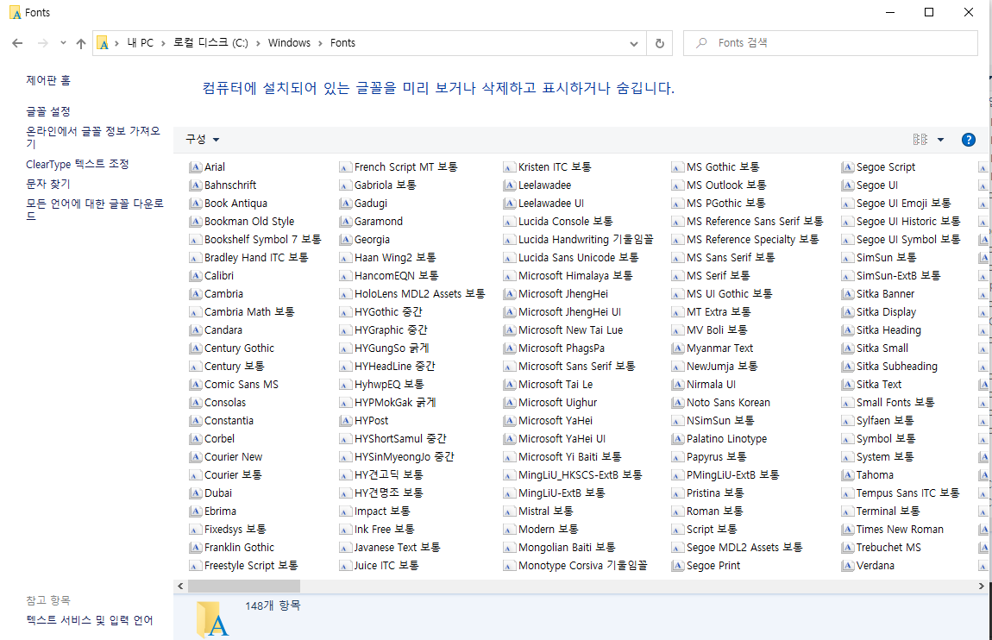Select the Consolas font icon
The width and height of the screenshot is (992, 640).
pyautogui.click(x=196, y=403)
